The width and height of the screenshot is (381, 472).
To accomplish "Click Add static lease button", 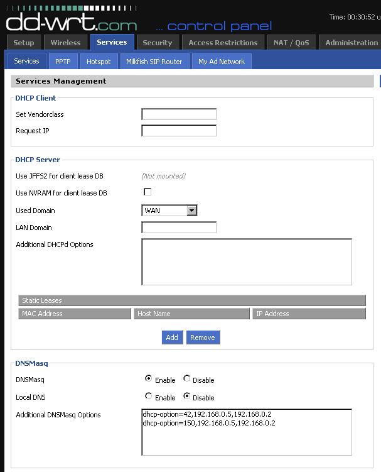I will coord(171,338).
